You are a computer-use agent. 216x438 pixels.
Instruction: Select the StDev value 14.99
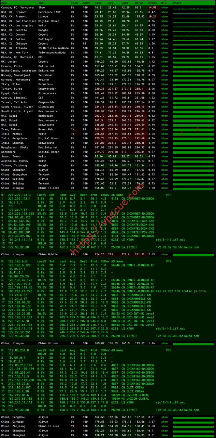(153, 7)
